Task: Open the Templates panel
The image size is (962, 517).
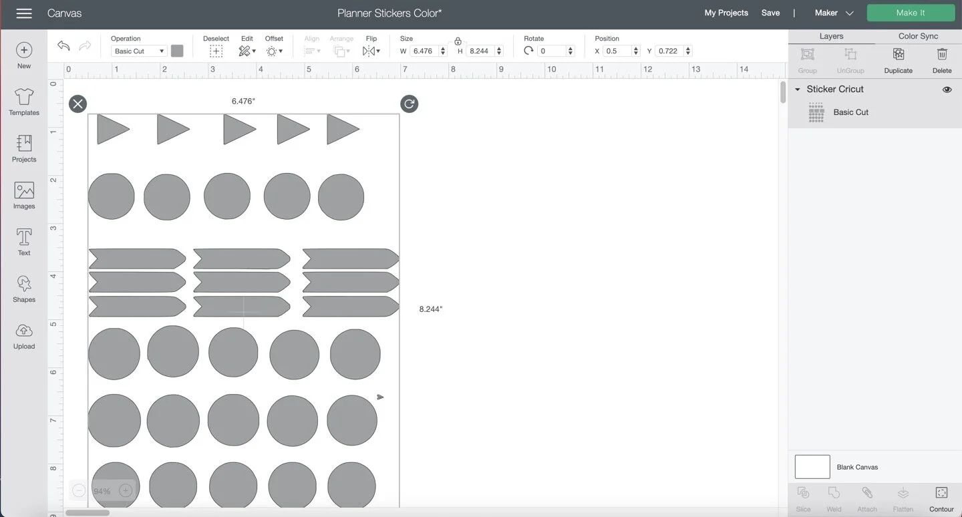Action: 24,102
